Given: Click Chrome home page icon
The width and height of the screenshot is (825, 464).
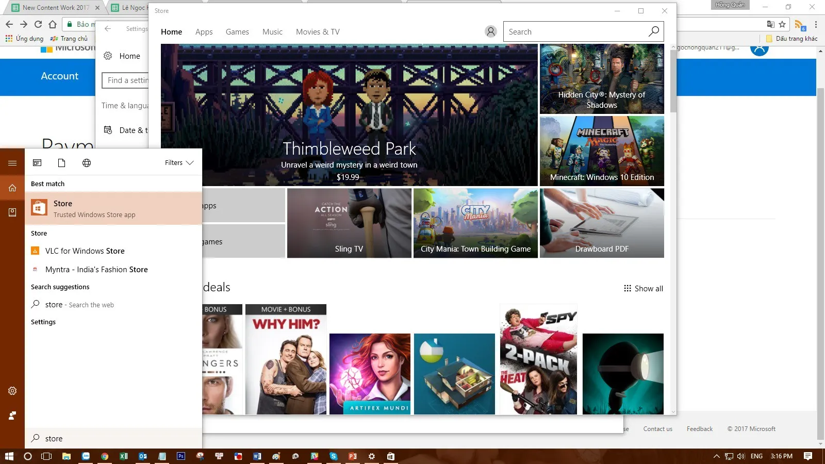Looking at the screenshot, I should (53, 24).
